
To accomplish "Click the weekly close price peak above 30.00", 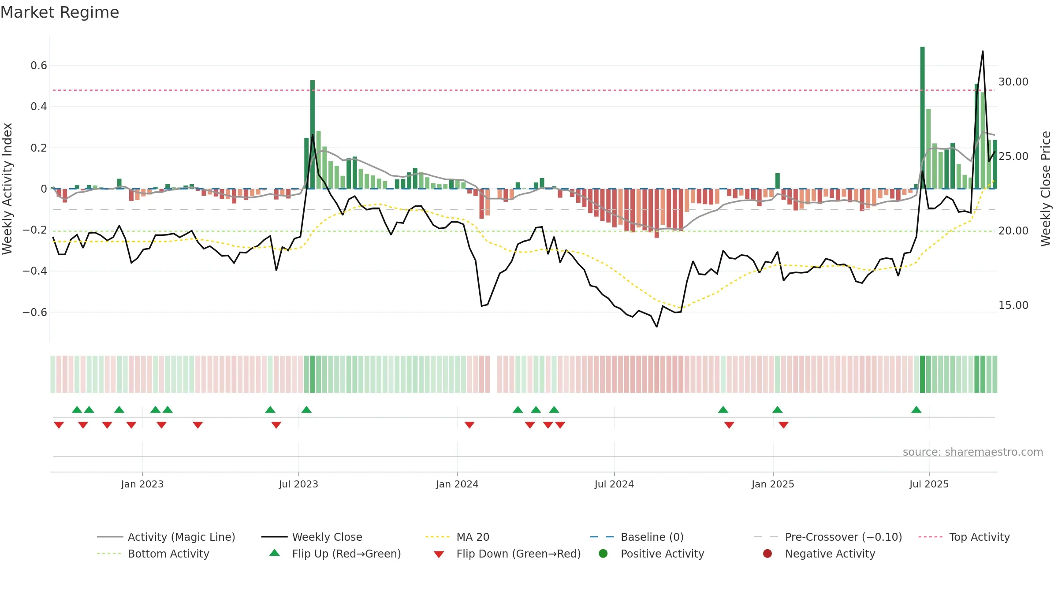I will point(983,52).
